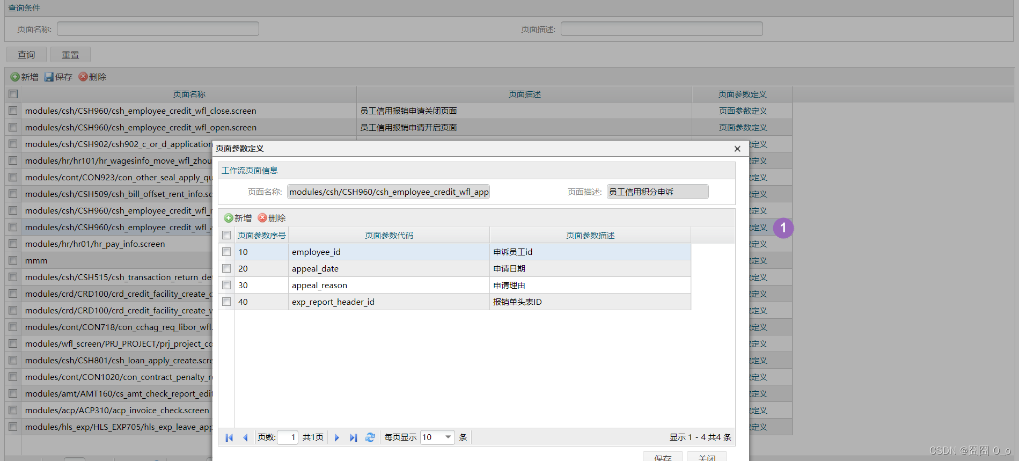Toggle select-all checkbox in dialog parameter grid
This screenshot has height=461, width=1019.
click(226, 235)
